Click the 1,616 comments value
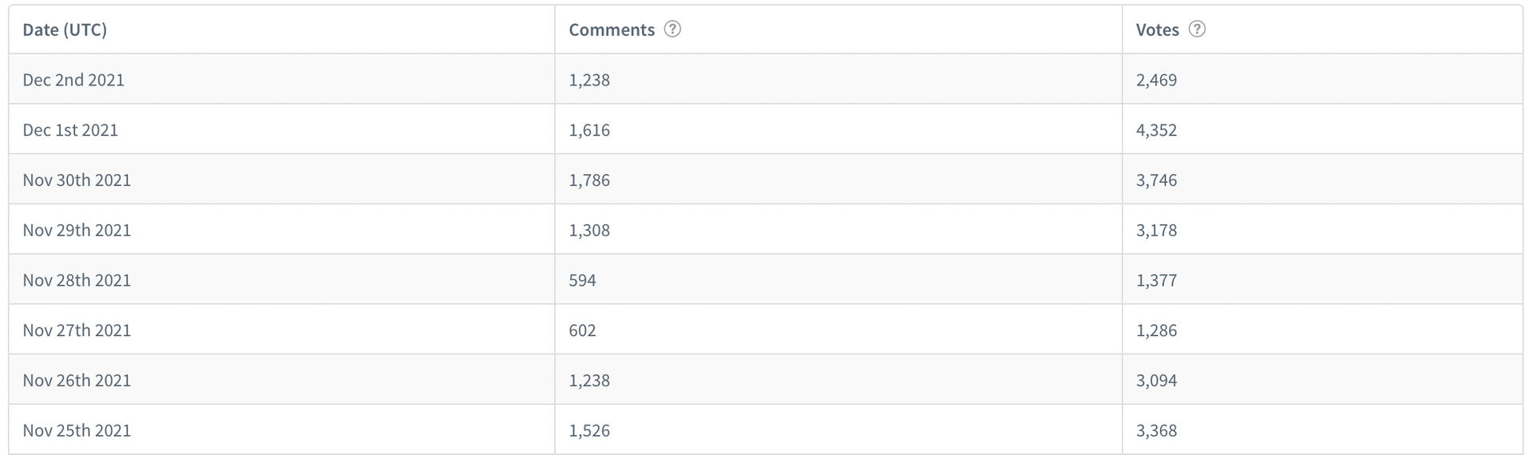 [589, 130]
